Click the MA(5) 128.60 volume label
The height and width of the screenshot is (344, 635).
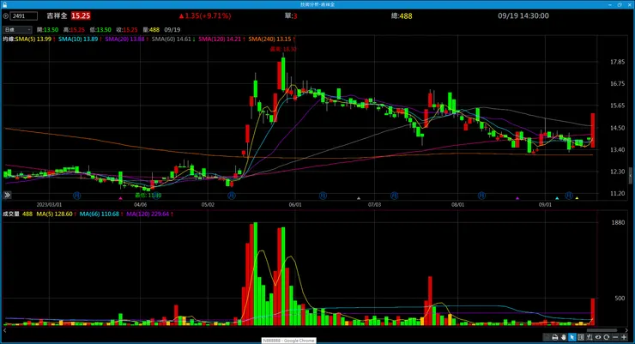click(54, 214)
